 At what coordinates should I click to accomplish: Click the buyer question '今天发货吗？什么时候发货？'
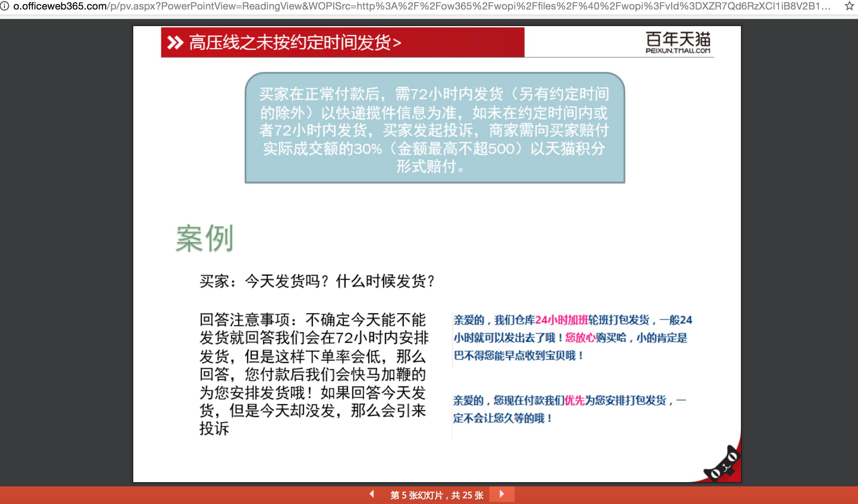pyautogui.click(x=317, y=281)
